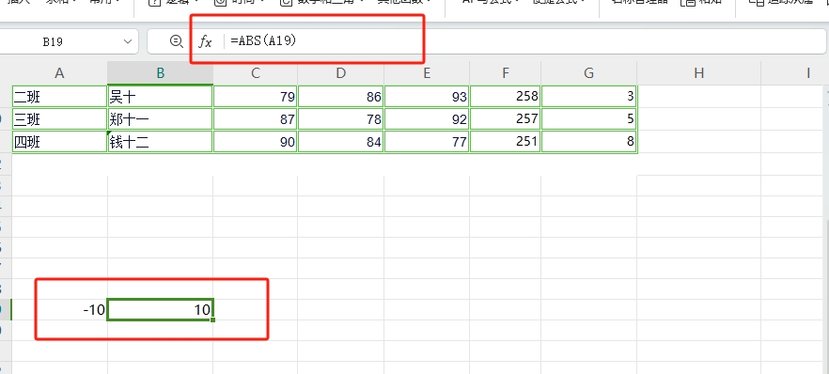Click the magnifier icon beside fx
The height and width of the screenshot is (374, 829).
coord(177,41)
